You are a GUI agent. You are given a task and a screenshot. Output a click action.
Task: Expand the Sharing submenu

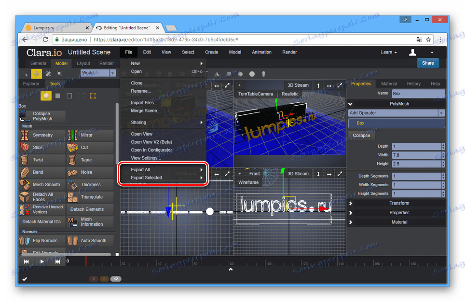[166, 122]
